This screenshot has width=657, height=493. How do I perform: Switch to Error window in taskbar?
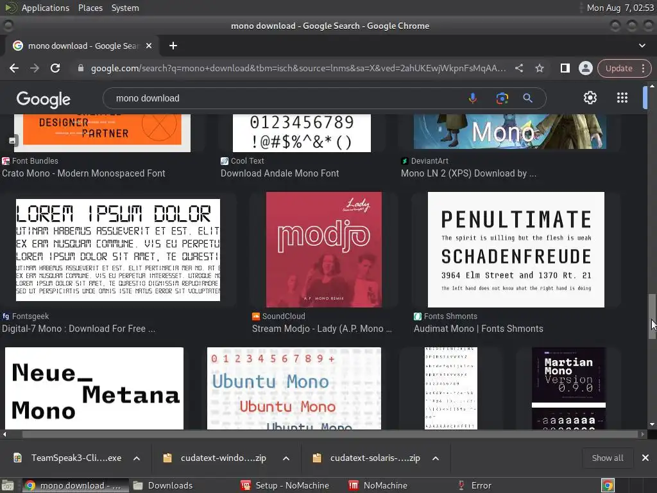point(475,485)
